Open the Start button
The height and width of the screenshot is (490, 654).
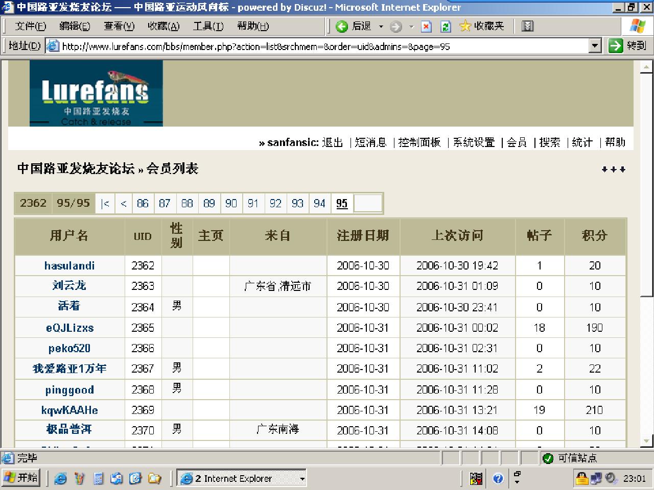pyautogui.click(x=20, y=478)
